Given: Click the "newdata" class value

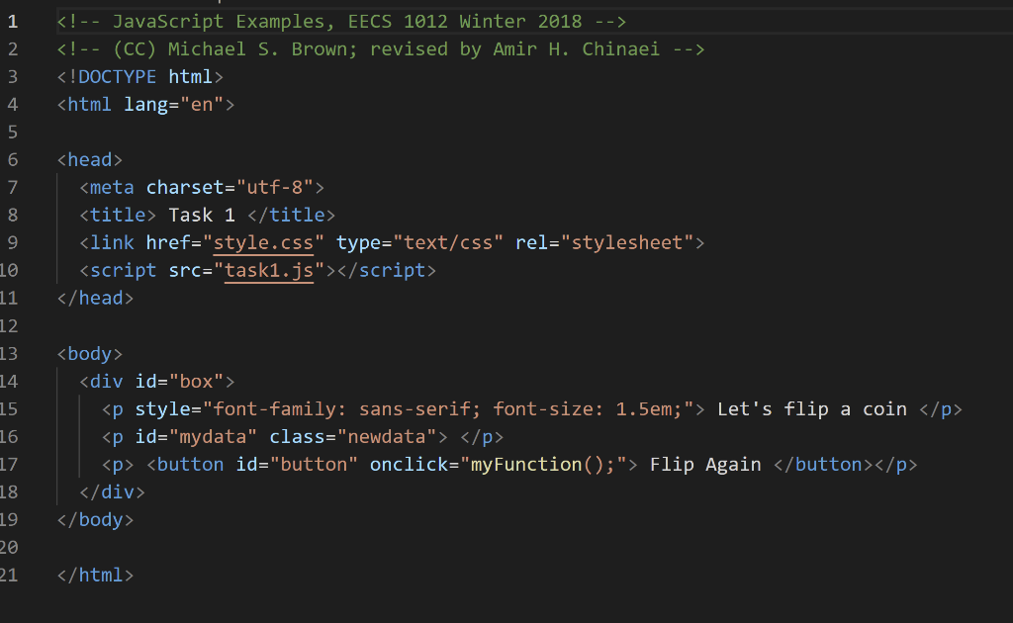Looking at the screenshot, I should click(387, 437).
